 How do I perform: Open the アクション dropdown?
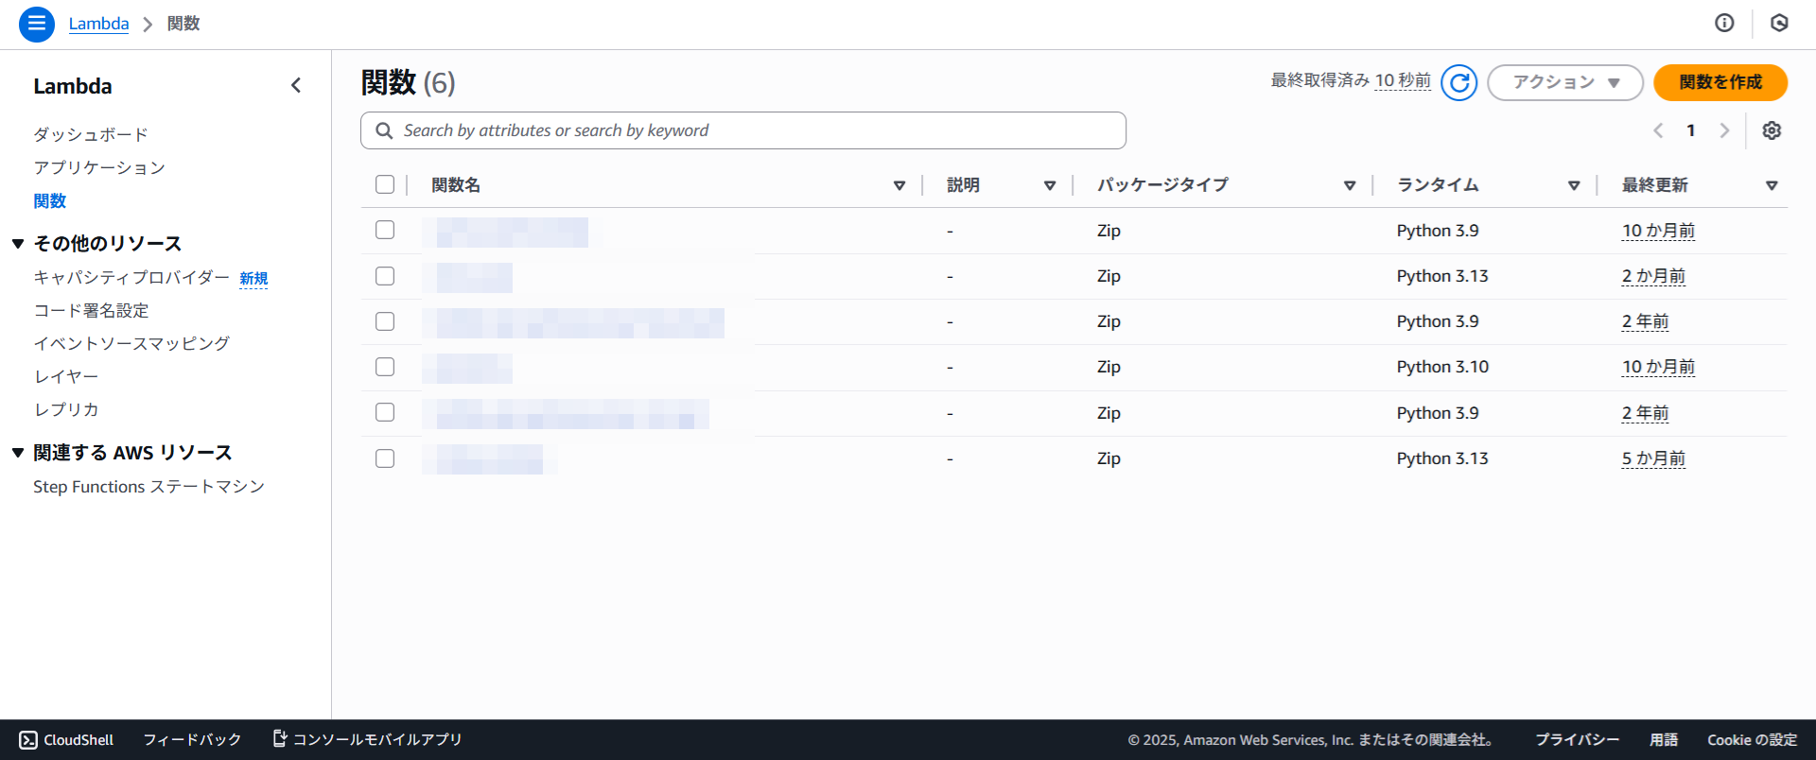pyautogui.click(x=1564, y=83)
